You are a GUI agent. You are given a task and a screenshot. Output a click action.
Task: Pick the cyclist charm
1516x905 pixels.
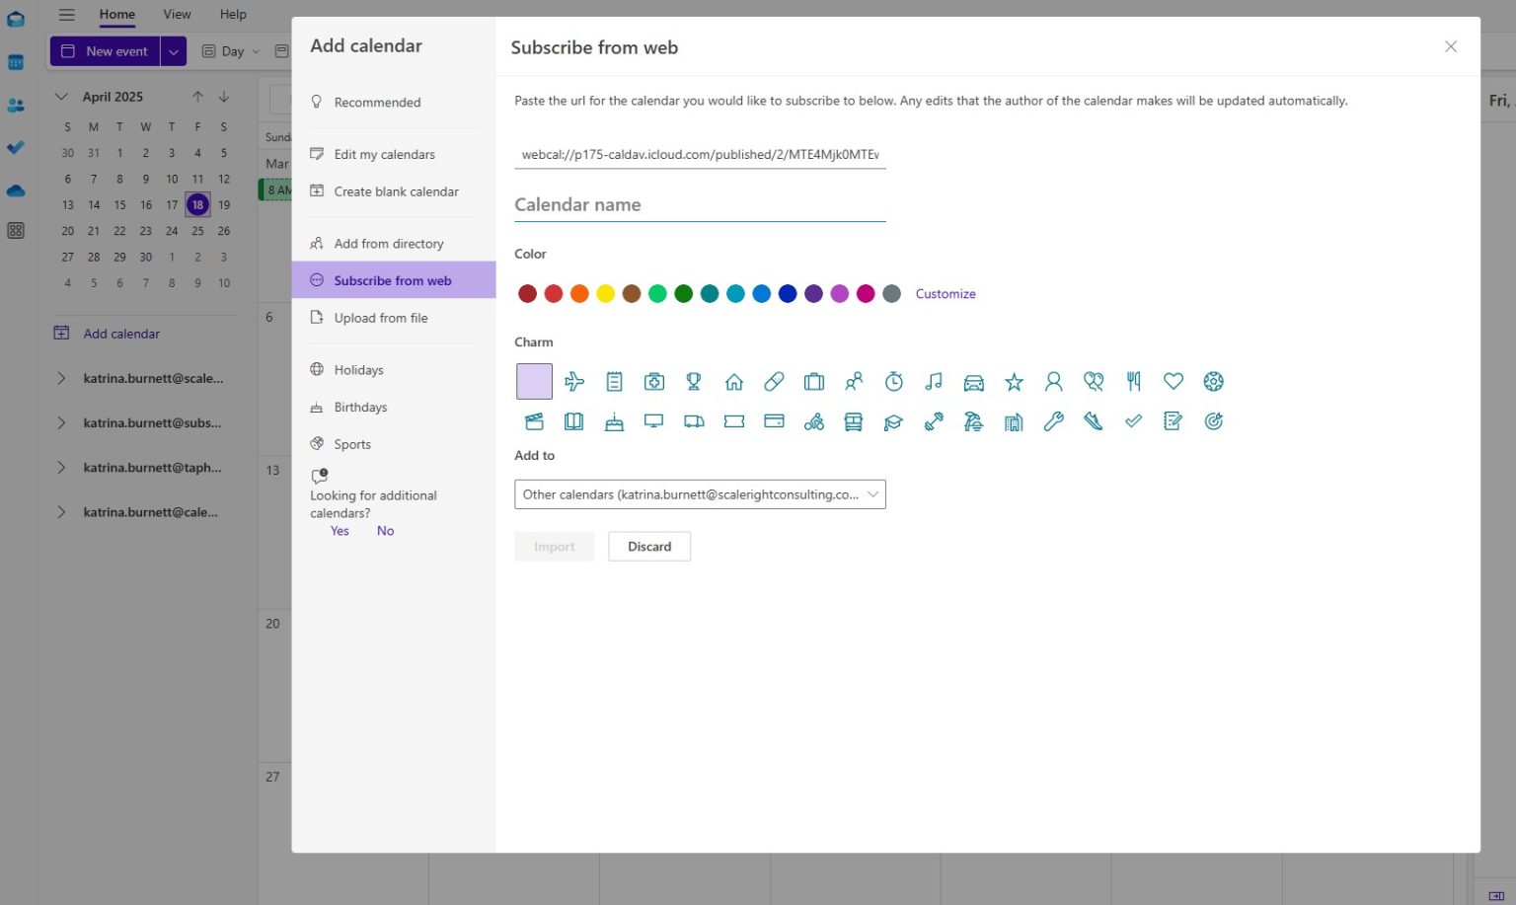[x=813, y=421]
